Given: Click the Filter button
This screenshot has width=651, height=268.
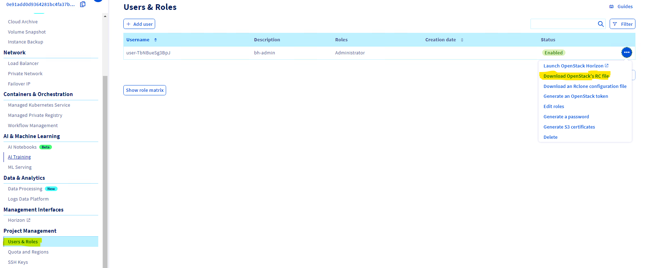Looking at the screenshot, I should [x=622, y=24].
